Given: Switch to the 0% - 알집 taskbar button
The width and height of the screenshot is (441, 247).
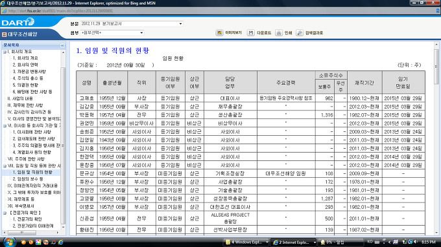Looking at the screenshot, I should pos(340,242).
